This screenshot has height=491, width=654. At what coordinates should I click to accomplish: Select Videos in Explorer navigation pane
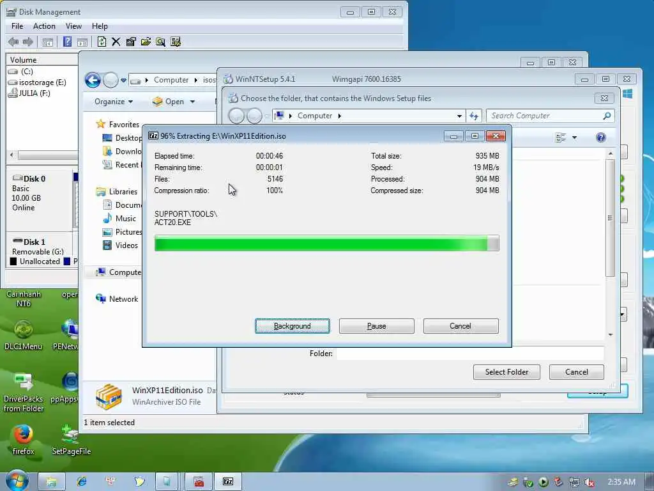[126, 245]
